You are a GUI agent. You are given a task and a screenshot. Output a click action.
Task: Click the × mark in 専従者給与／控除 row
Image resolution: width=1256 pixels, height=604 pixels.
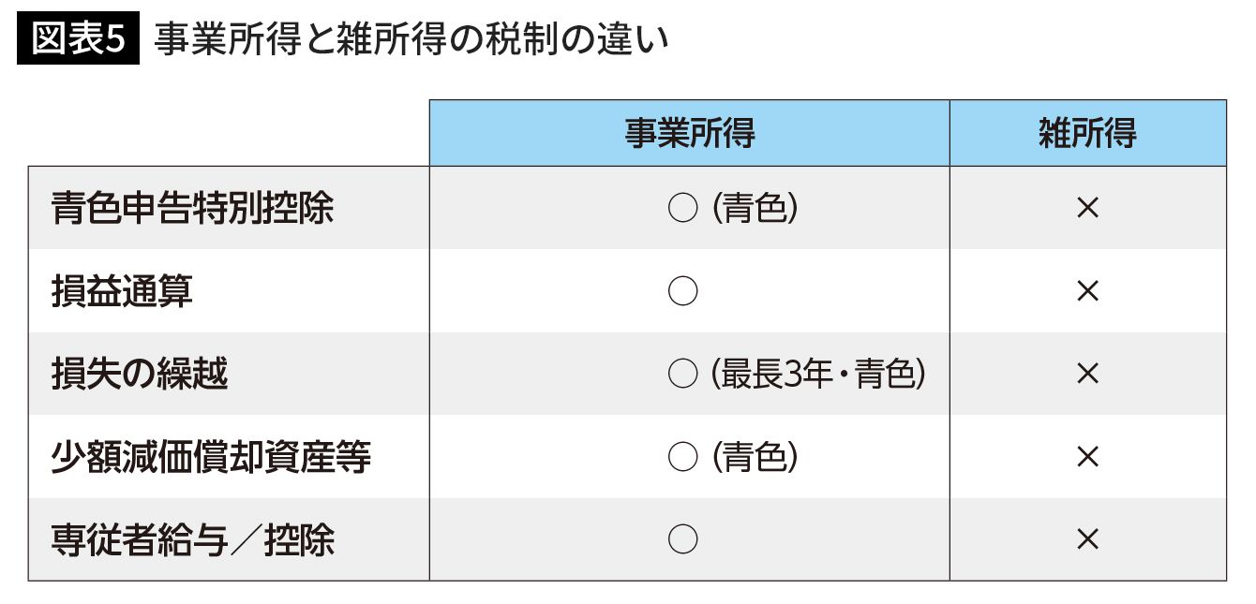click(x=1087, y=539)
